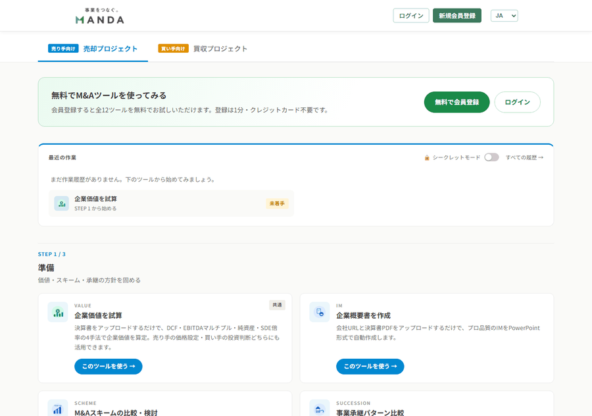Click the 準備 section heading

pos(46,268)
